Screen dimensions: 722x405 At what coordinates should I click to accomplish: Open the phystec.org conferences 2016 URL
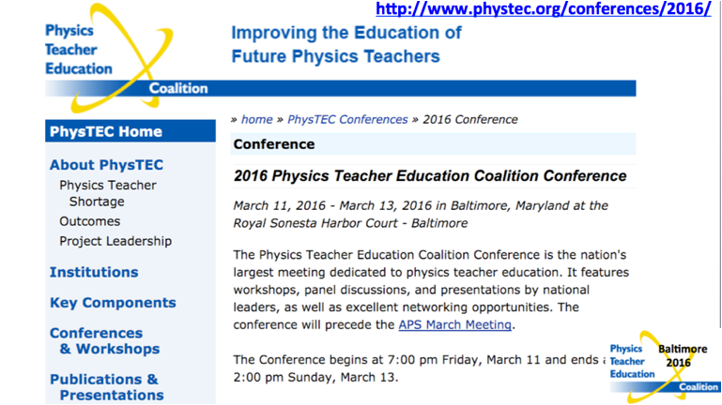pyautogui.click(x=544, y=8)
